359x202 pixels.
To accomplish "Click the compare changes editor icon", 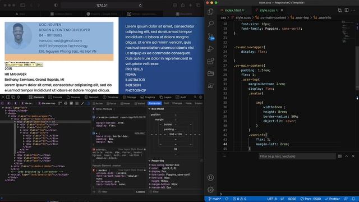I will click(x=339, y=10).
